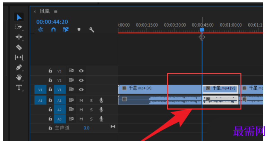Viewport: 272px width, 142px height.
Task: Select the Selection arrow tool
Action: coord(19,17)
